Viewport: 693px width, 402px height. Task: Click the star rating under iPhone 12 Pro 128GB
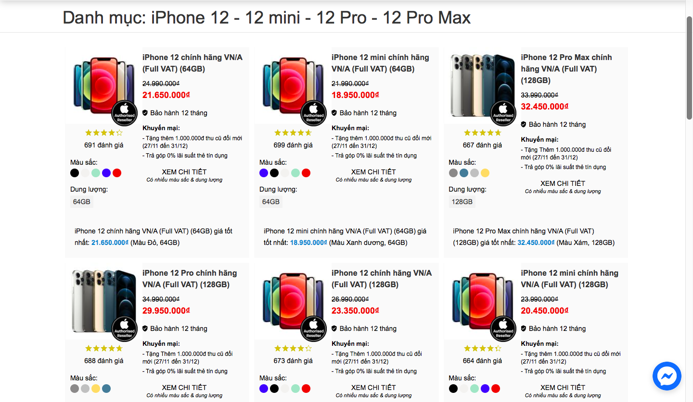(x=104, y=348)
